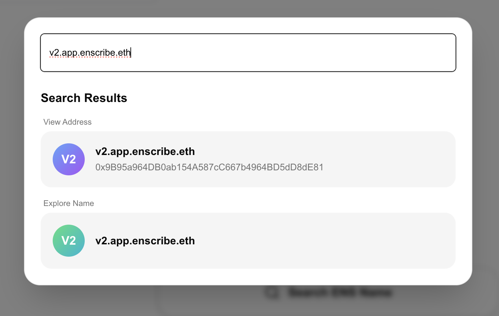Click the green V2 avatar icon

pos(69,241)
